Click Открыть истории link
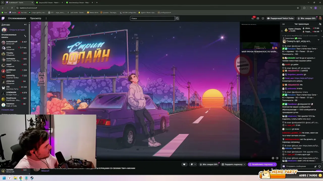Screen dimensions: 323x181 (17, 30)
